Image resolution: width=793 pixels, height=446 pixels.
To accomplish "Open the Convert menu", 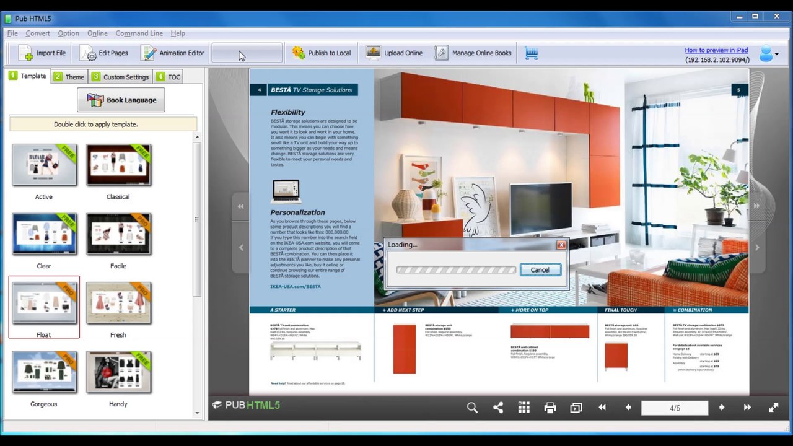I will [x=38, y=33].
